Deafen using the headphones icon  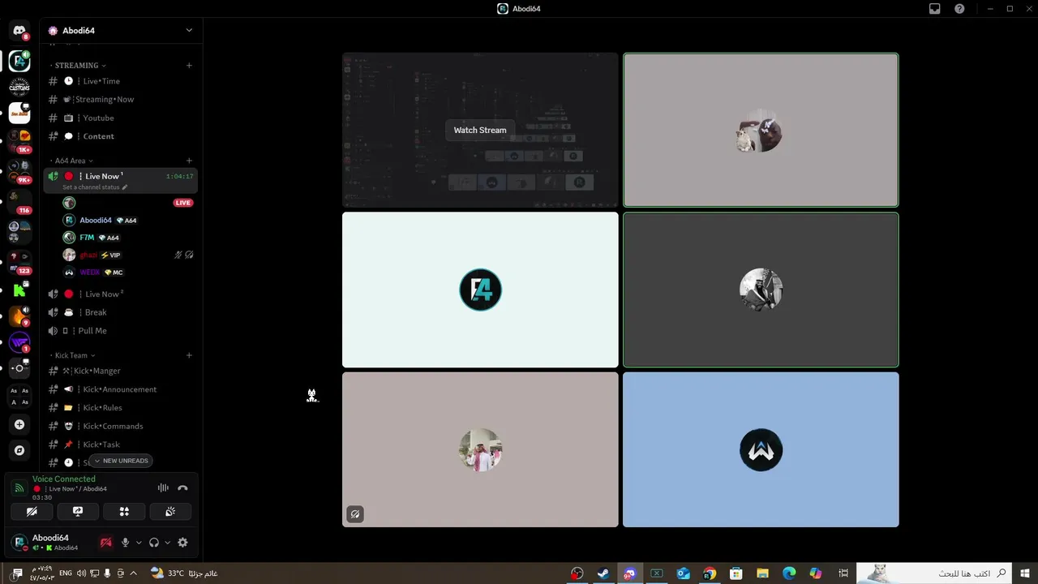click(x=154, y=543)
